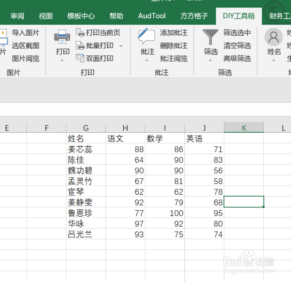Select column J header
291x281 pixels.
pos(204,128)
